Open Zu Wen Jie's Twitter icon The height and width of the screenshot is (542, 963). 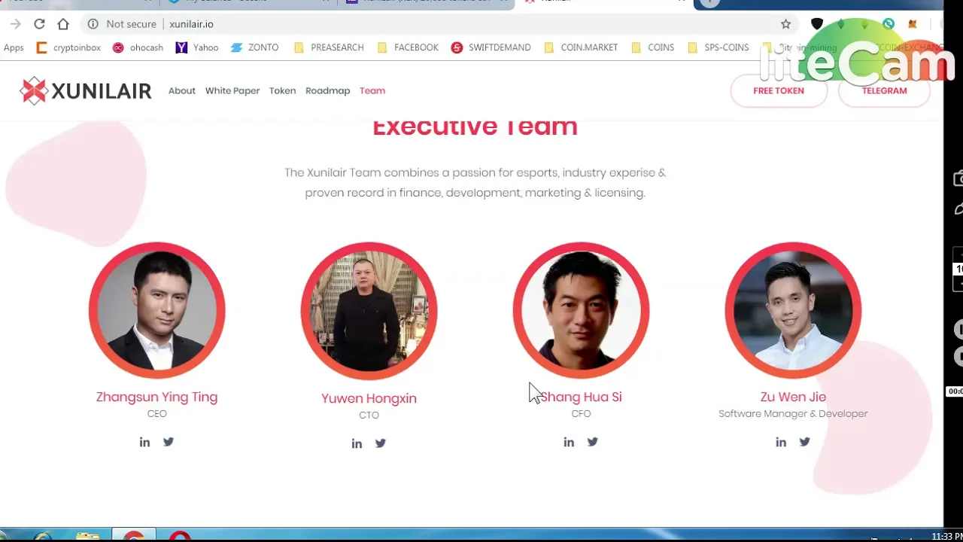pos(805,442)
